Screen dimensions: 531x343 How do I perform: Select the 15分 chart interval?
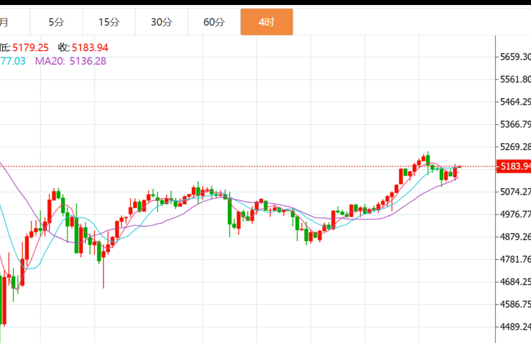pos(109,22)
